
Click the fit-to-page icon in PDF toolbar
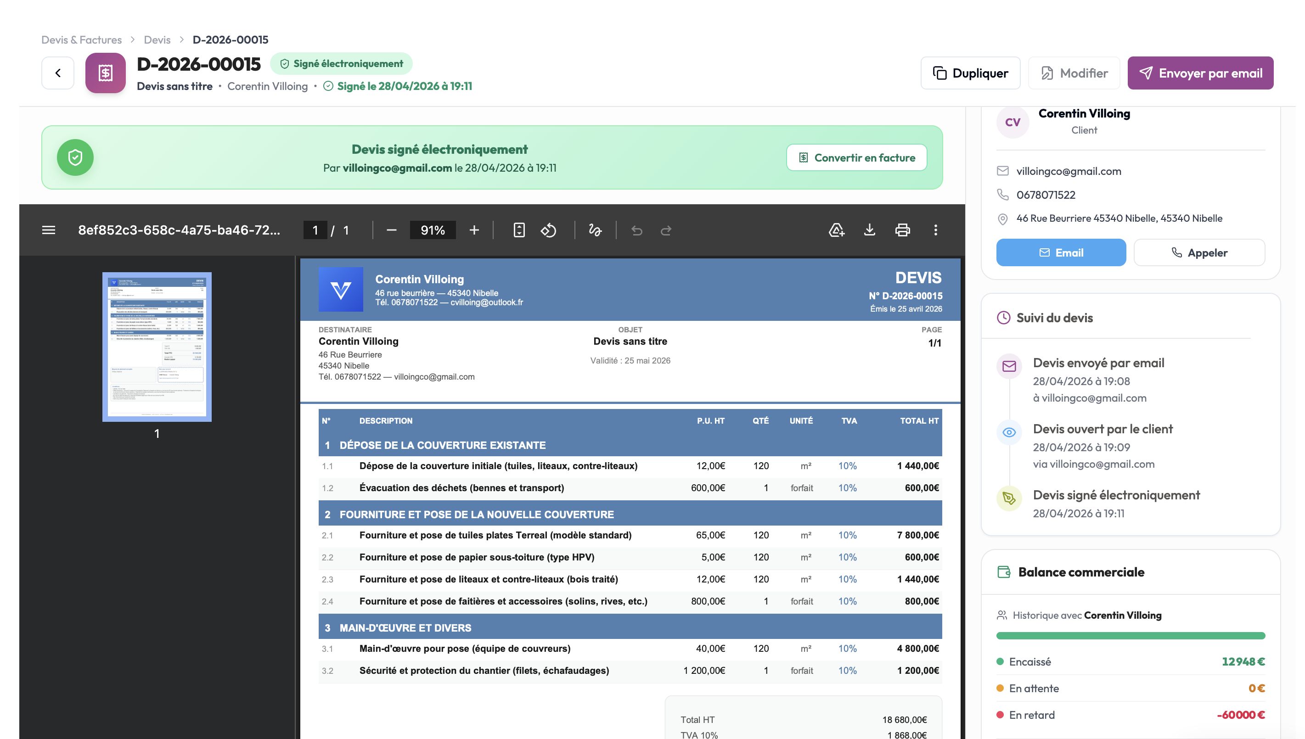click(519, 230)
